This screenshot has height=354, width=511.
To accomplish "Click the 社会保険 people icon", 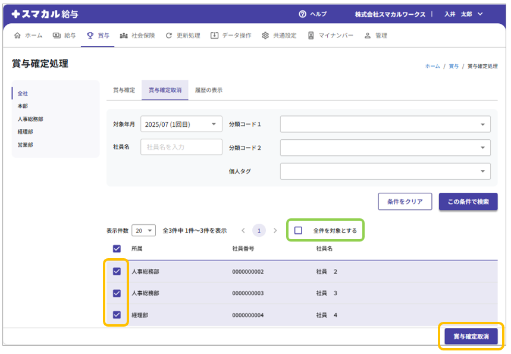I will (124, 36).
